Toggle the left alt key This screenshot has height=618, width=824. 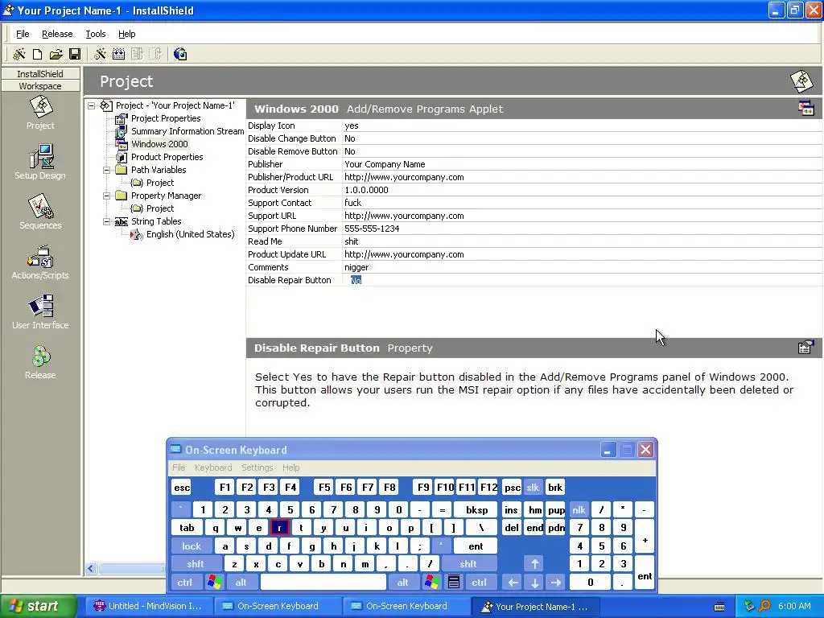(x=241, y=583)
